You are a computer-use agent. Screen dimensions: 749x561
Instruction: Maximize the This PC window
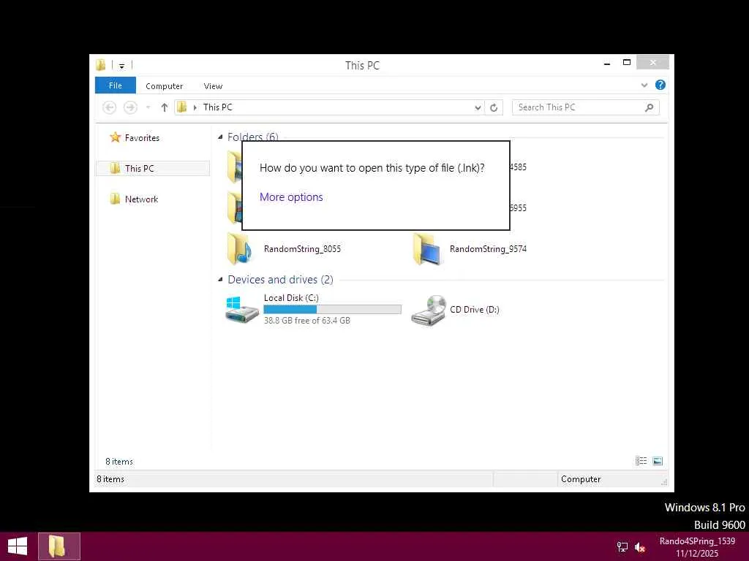[627, 63]
